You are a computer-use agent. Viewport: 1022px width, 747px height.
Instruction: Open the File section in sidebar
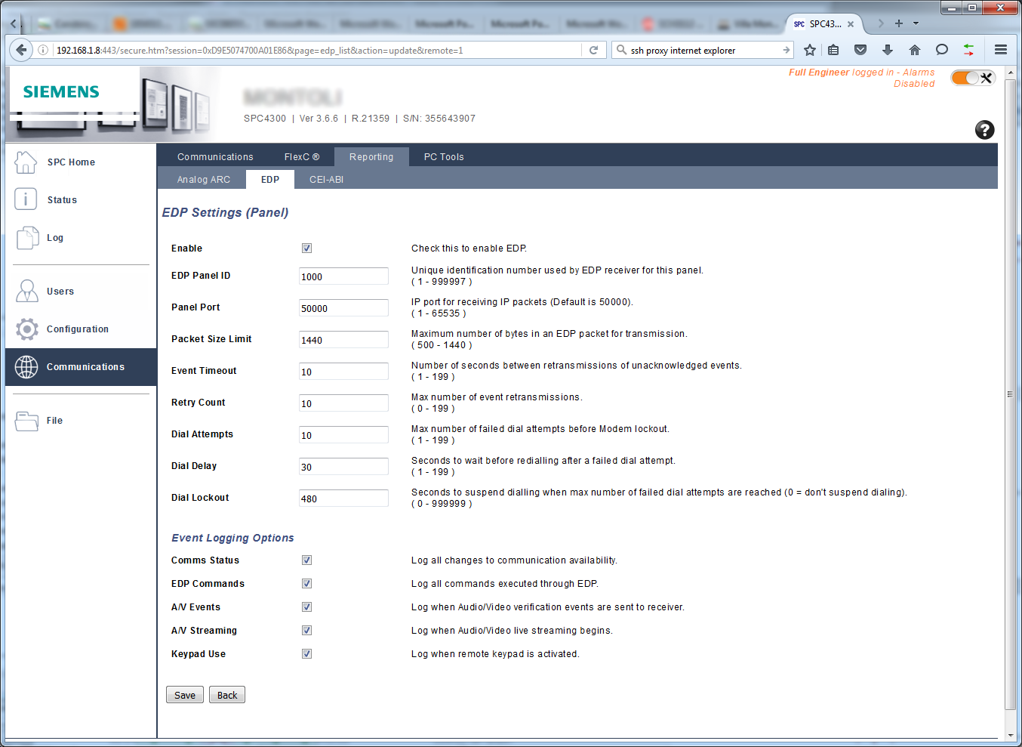pos(54,421)
